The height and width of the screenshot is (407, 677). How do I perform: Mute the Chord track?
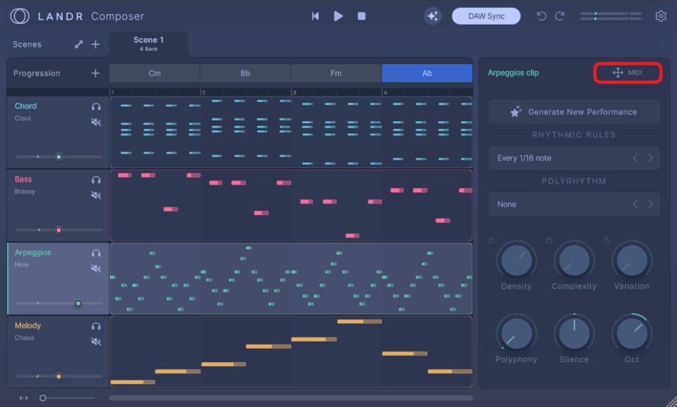tap(96, 122)
